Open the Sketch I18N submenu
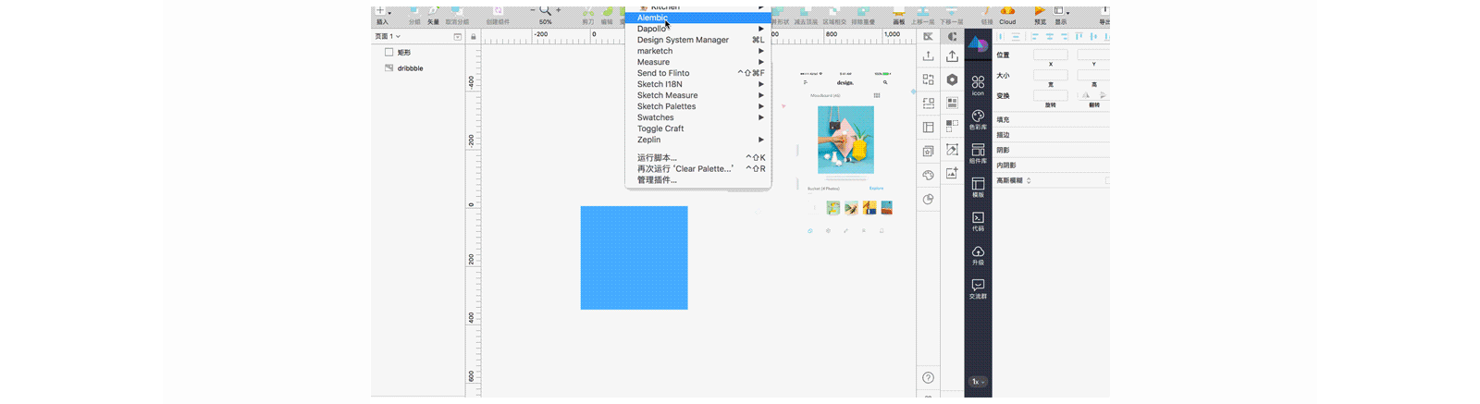1480x404 pixels. click(698, 84)
